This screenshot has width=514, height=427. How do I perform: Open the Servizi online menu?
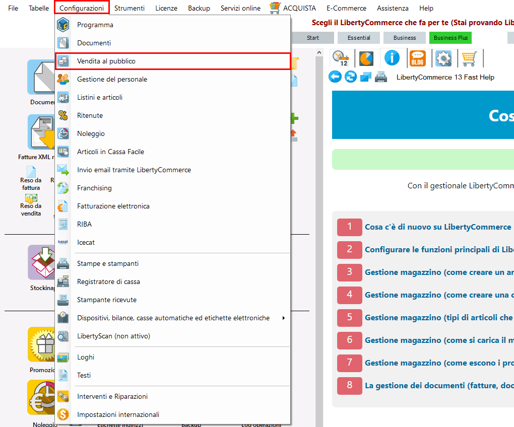pos(240,8)
